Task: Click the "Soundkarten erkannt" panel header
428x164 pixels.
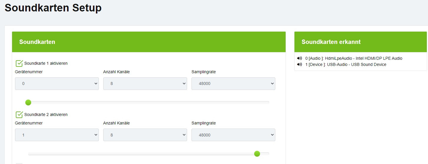Action: coord(360,42)
